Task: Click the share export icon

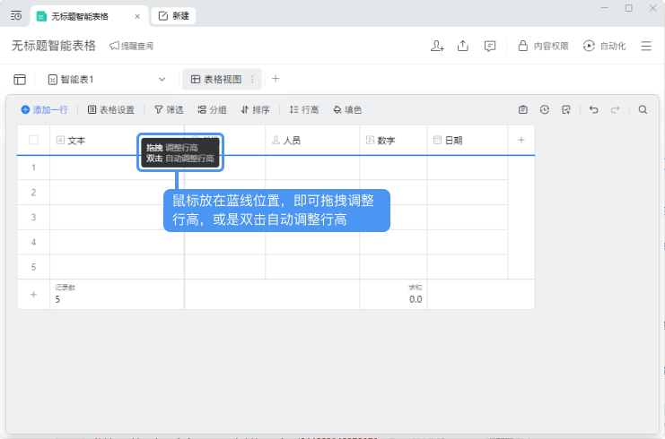Action: click(x=463, y=46)
